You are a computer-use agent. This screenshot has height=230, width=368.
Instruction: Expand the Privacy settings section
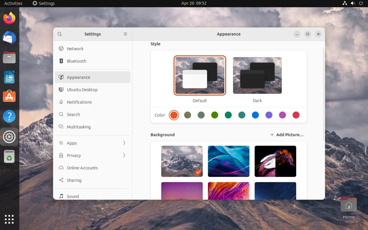click(x=74, y=155)
